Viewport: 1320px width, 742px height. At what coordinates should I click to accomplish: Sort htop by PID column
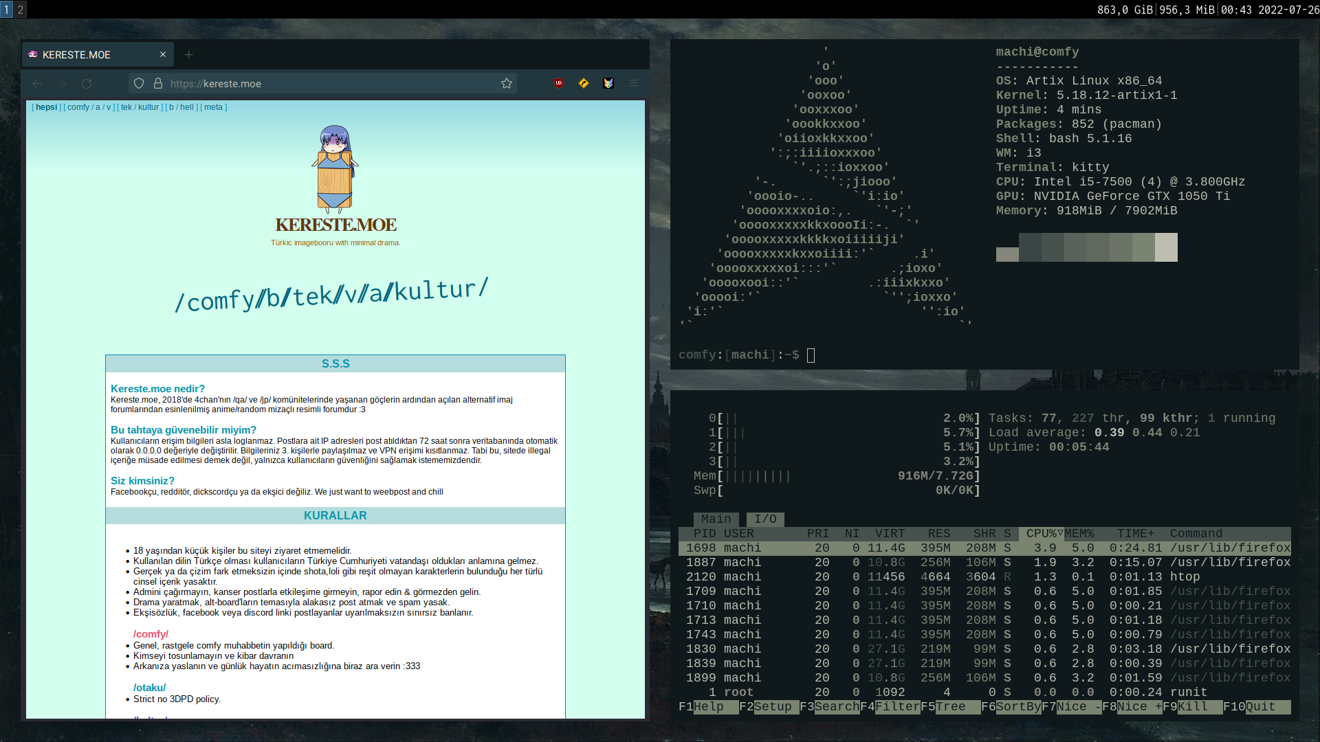(705, 534)
